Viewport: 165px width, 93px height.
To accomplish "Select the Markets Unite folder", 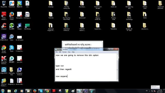I will point(145,5).
